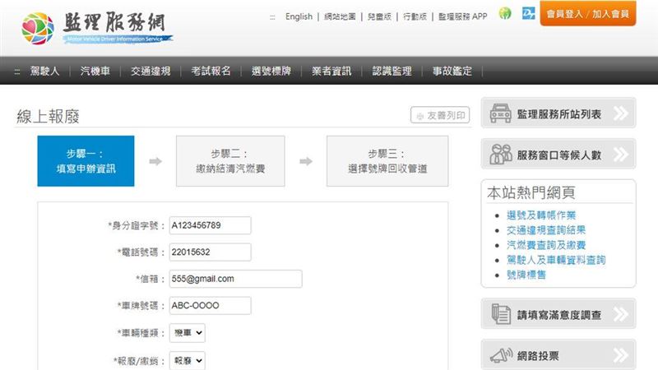Viewport: 658px width, 370px height.
Task: Click the 監理服務網 globe logo
Action: pyautogui.click(x=38, y=29)
